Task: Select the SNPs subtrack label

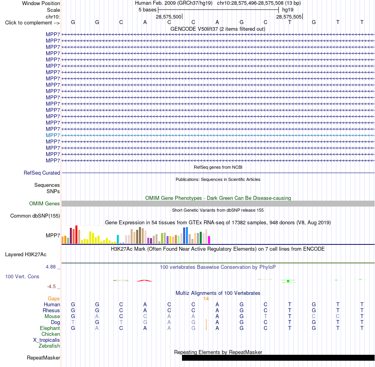Action: pyautogui.click(x=53, y=191)
